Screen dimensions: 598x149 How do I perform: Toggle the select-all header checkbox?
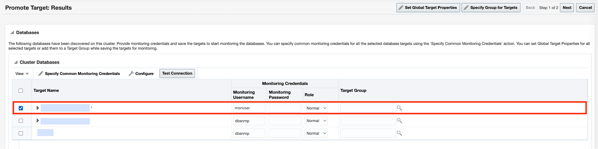(21, 91)
